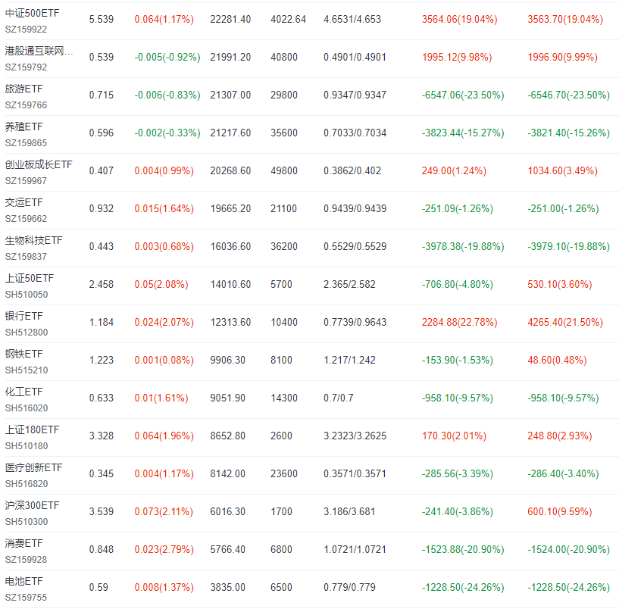Click the 消费ETF name
The height and width of the screenshot is (609, 619).
pyautogui.click(x=23, y=544)
